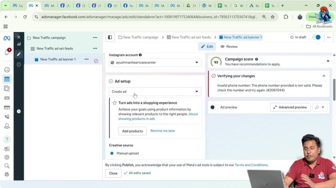
Task: Click the right panel vertical scrollbar
Action: tap(334, 90)
